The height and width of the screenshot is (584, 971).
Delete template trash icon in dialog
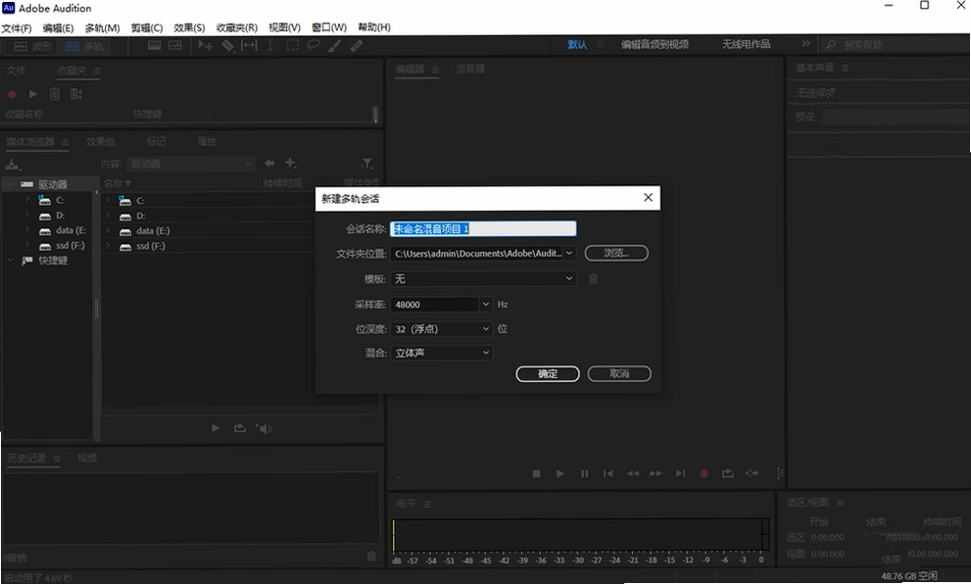click(593, 278)
